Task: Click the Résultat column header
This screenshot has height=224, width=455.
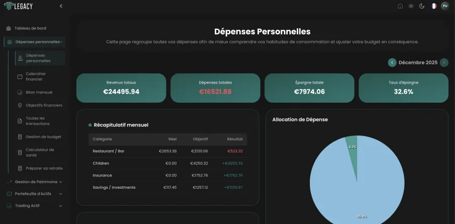Action: tap(235, 139)
